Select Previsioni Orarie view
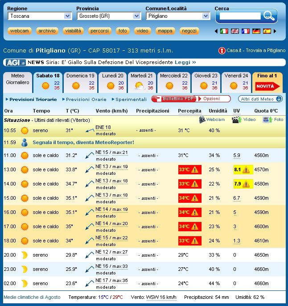This screenshot has height=306, width=288. pos(86,99)
